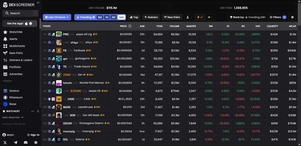Toggle the profile filter checkbox

(x=189, y=17)
